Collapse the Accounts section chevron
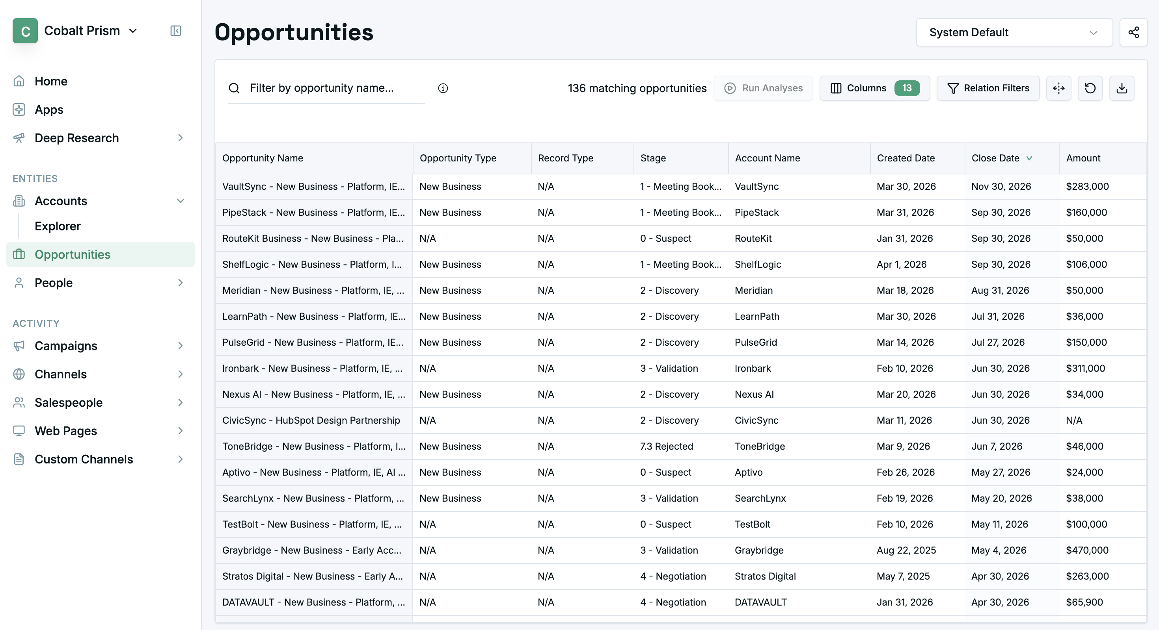 tap(180, 201)
